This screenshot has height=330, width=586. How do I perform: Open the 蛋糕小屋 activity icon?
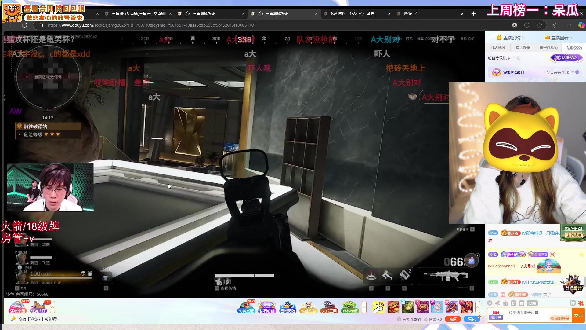[18, 307]
